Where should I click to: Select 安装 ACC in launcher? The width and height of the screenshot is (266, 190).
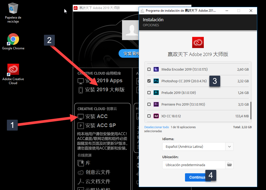click(96, 116)
